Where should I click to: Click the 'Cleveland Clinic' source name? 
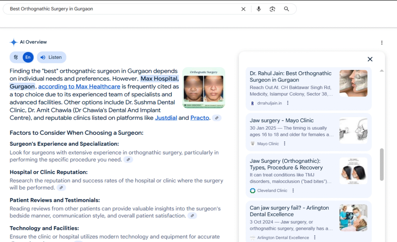point(272,190)
